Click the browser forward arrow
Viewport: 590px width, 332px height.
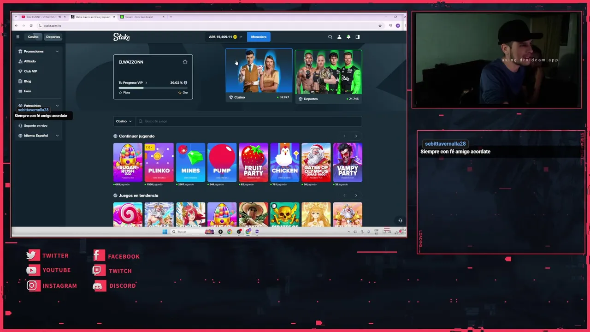click(x=24, y=25)
